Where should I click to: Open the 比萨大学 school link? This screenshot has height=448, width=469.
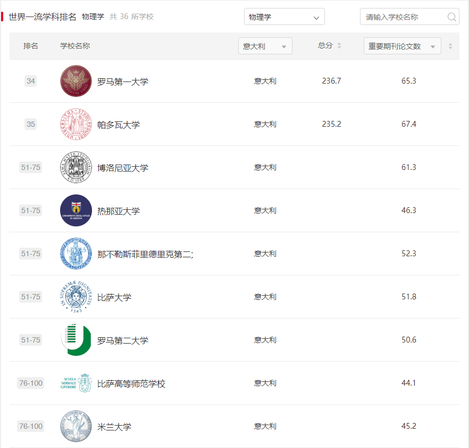[x=114, y=297]
